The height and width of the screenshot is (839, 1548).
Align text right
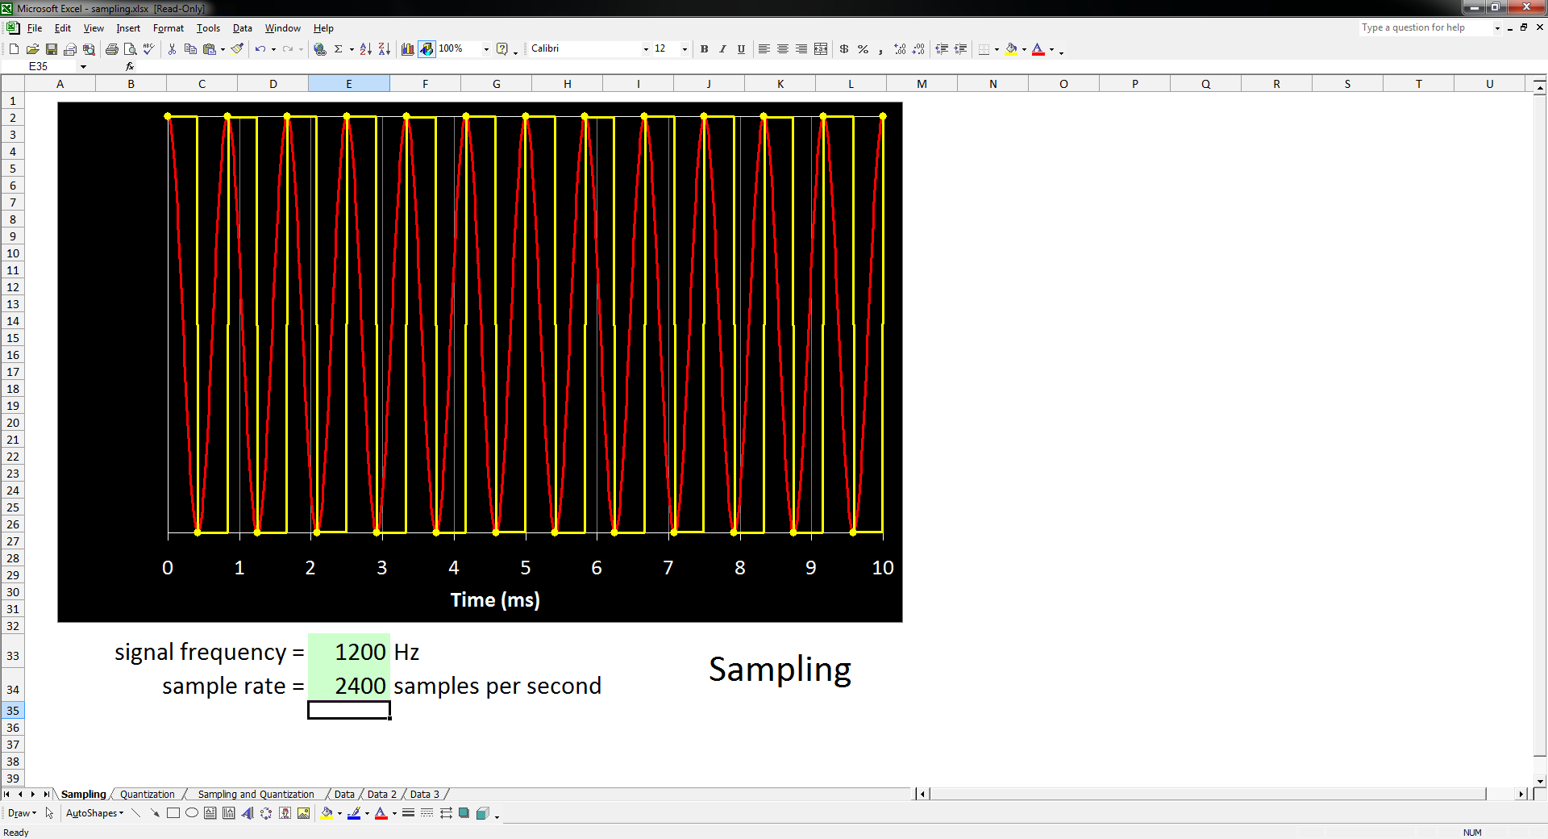(801, 49)
